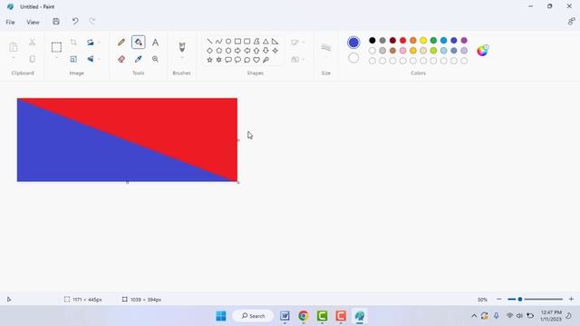
Task: Click the zoom slider handle
Action: [x=519, y=299]
